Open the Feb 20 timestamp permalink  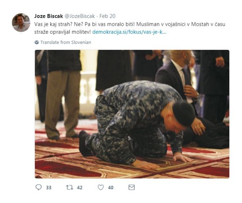pos(107,16)
